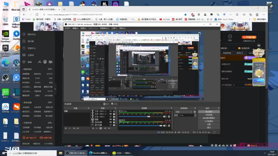Click the stop streaming button in OBS controls
The width and height of the screenshot is (278, 156).
click(209, 112)
